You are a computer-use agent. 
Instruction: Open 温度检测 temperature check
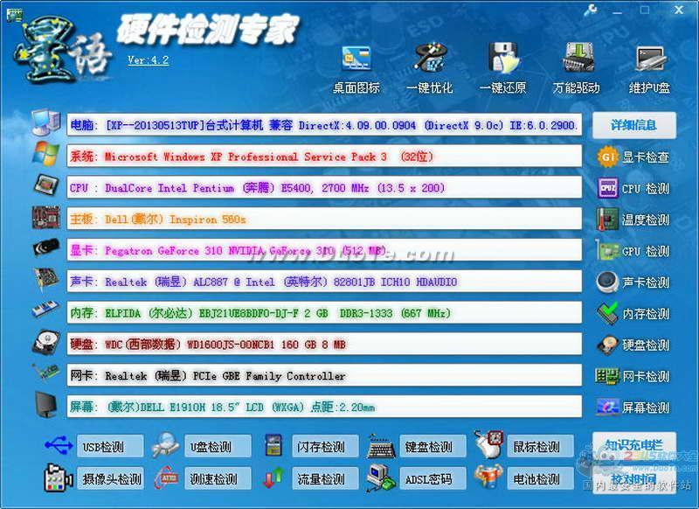(633, 220)
